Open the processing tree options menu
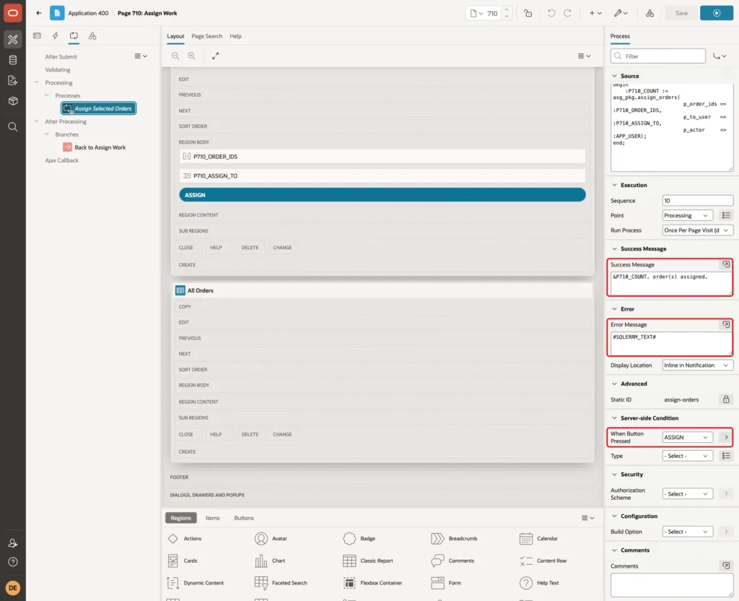Viewport: 739px width, 601px height. coord(141,56)
